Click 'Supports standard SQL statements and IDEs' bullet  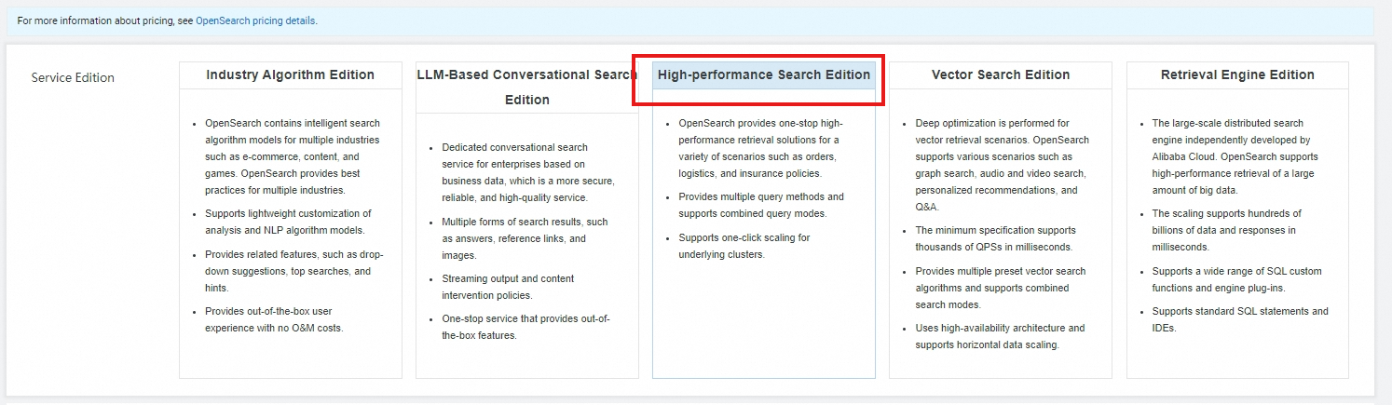pos(1238,319)
